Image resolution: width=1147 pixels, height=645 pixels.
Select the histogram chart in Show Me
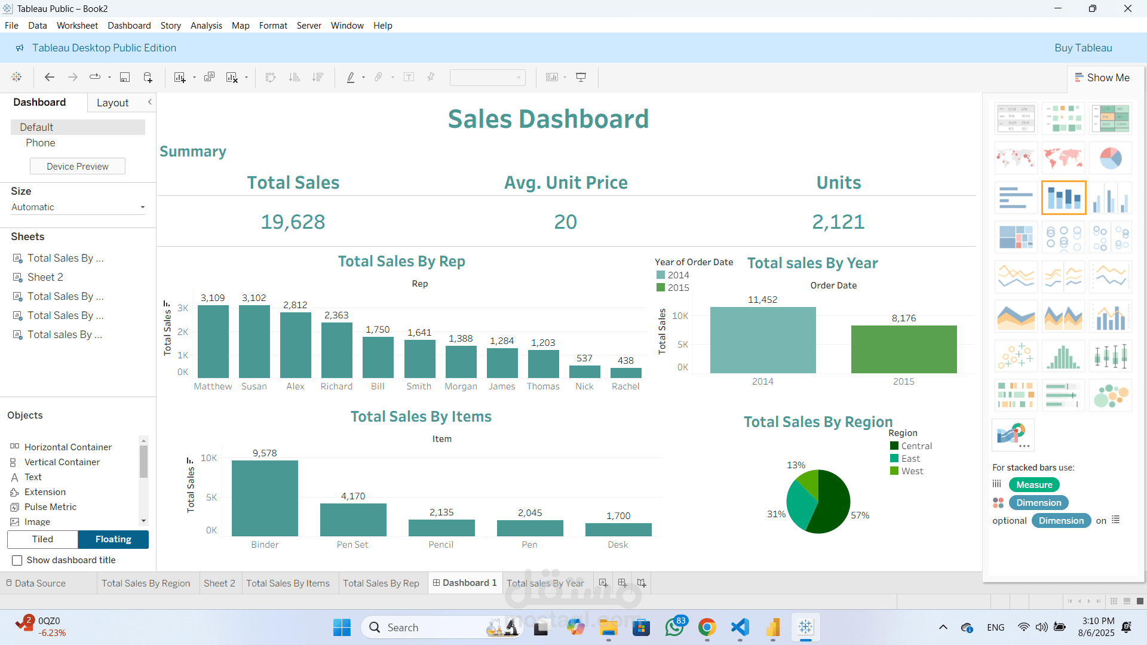(x=1063, y=355)
